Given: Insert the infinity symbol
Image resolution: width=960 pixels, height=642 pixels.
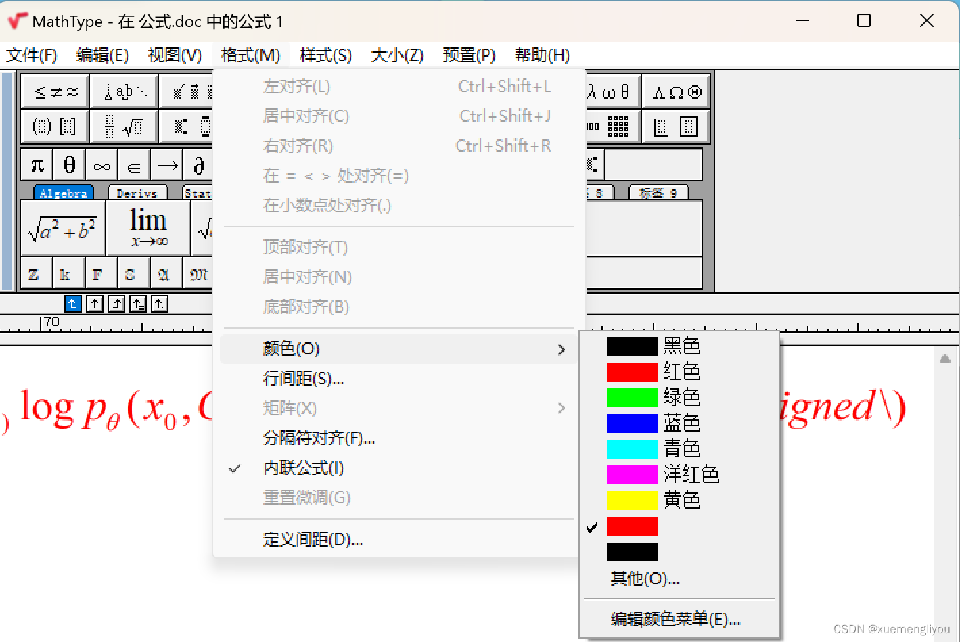Looking at the screenshot, I should [x=102, y=165].
